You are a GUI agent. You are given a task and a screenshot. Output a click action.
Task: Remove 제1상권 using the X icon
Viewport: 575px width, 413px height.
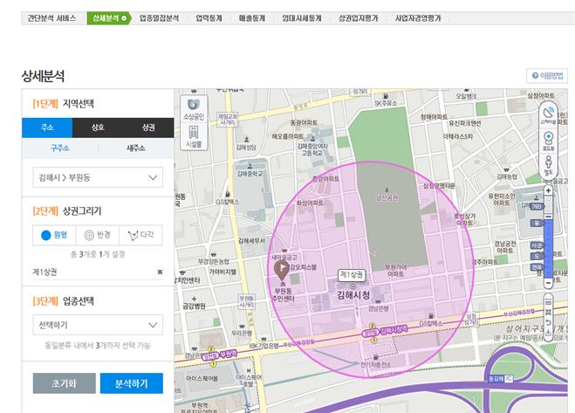160,272
